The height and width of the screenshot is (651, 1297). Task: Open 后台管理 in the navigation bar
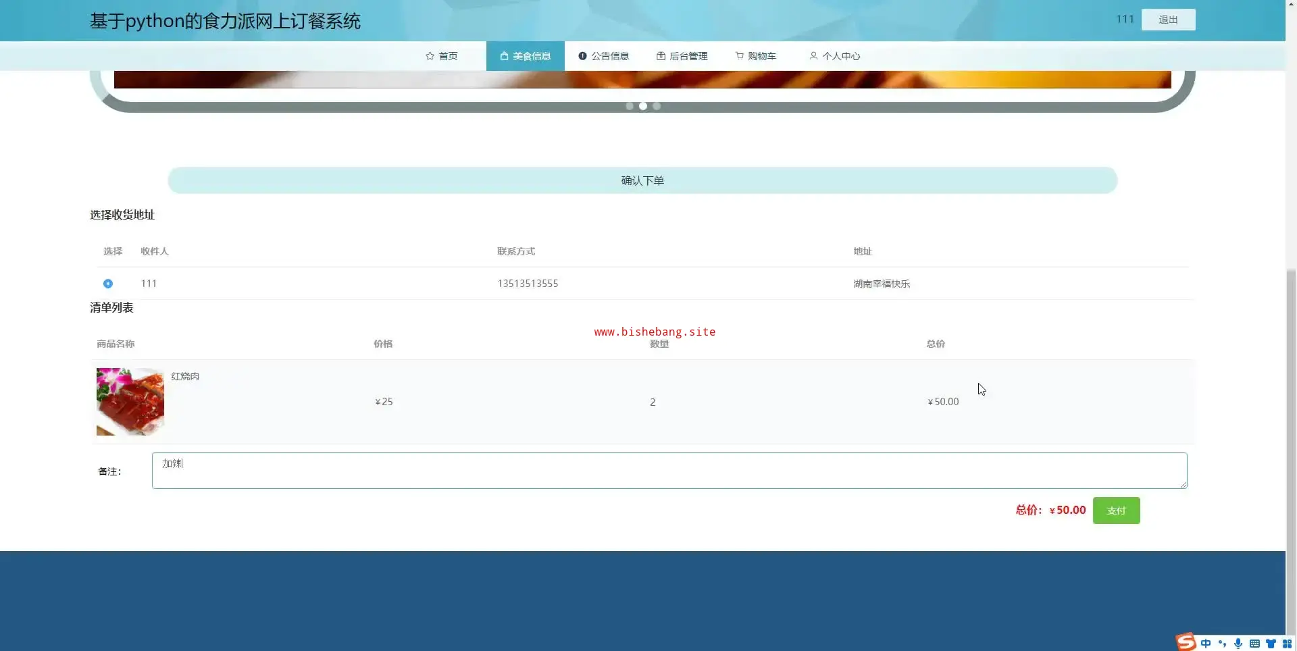click(x=682, y=56)
